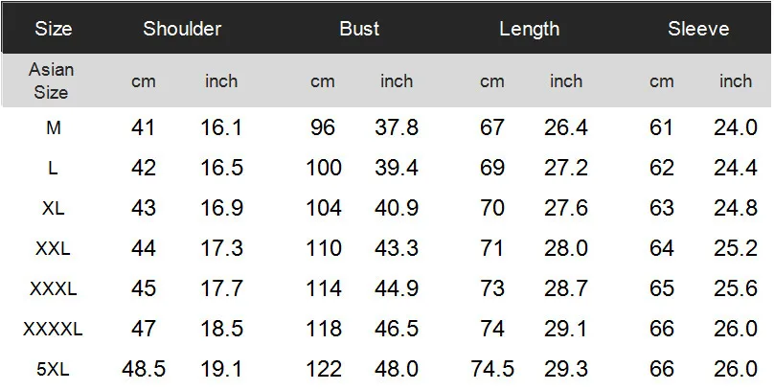Click the 18.5 shoulder inch value
Image resolution: width=774 pixels, height=390 pixels.
click(221, 329)
